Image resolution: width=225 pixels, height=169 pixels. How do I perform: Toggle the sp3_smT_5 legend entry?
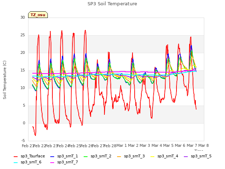[198, 156]
